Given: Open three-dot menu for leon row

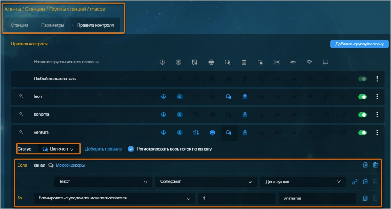Looking at the screenshot, I should pos(377,97).
